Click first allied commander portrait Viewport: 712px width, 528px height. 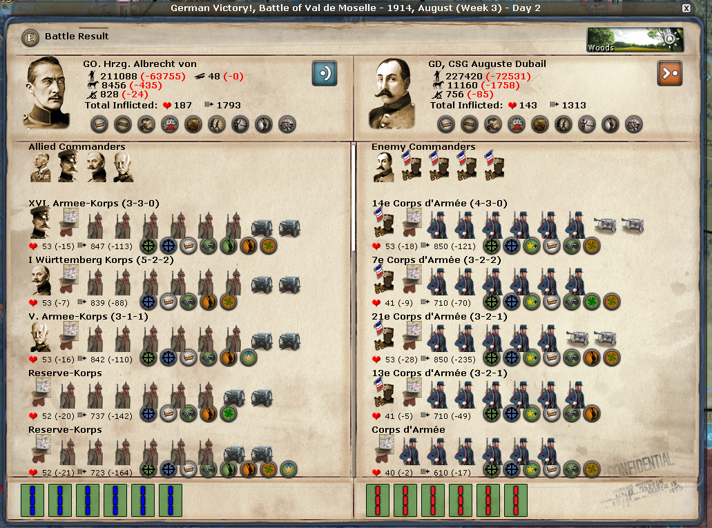coord(41,167)
